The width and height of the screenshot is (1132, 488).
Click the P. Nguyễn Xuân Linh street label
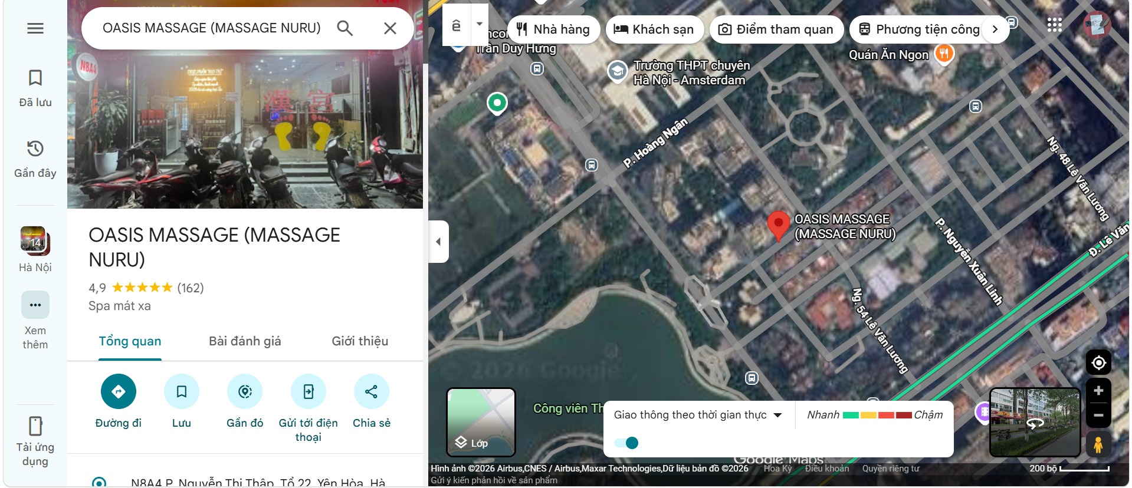(x=969, y=261)
